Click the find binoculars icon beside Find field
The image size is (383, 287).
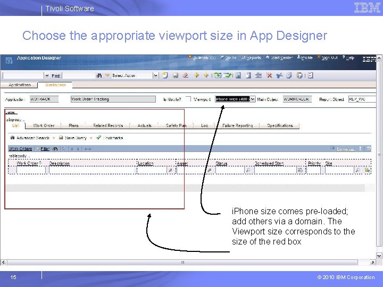point(99,75)
